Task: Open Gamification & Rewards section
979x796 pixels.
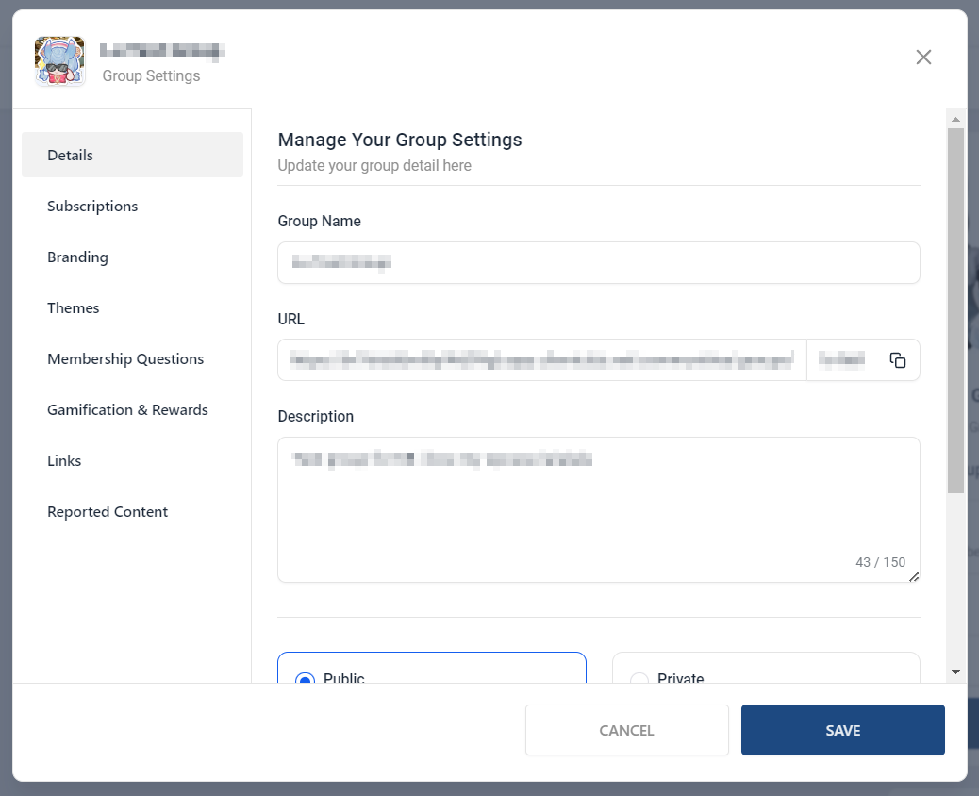Action: click(x=127, y=409)
